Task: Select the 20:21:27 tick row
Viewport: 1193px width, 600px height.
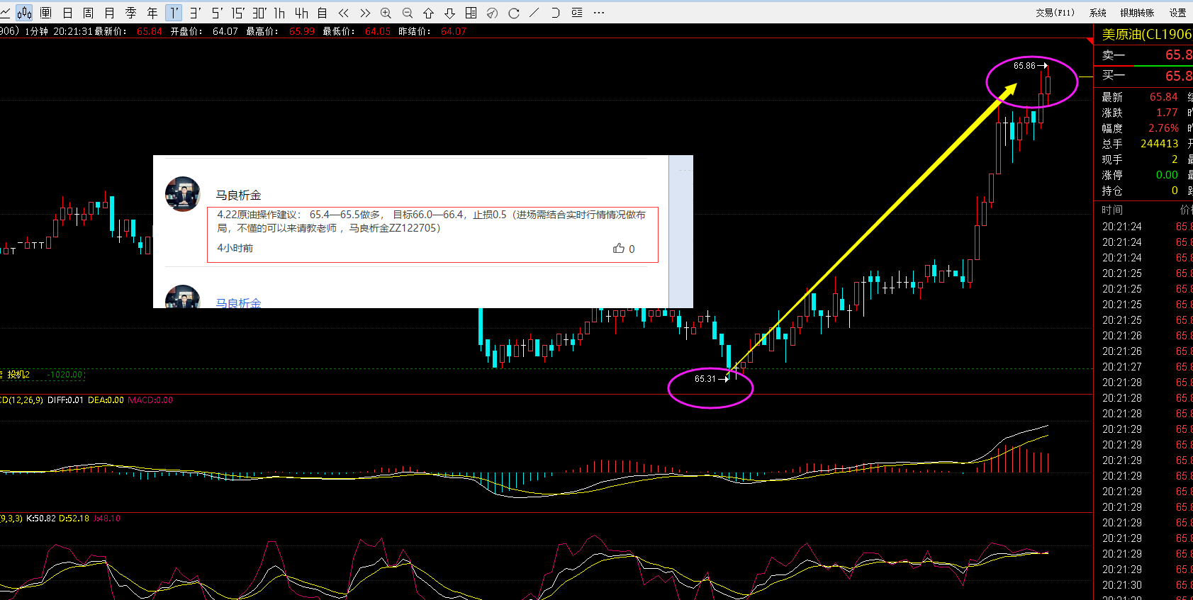Action: 1144,367
